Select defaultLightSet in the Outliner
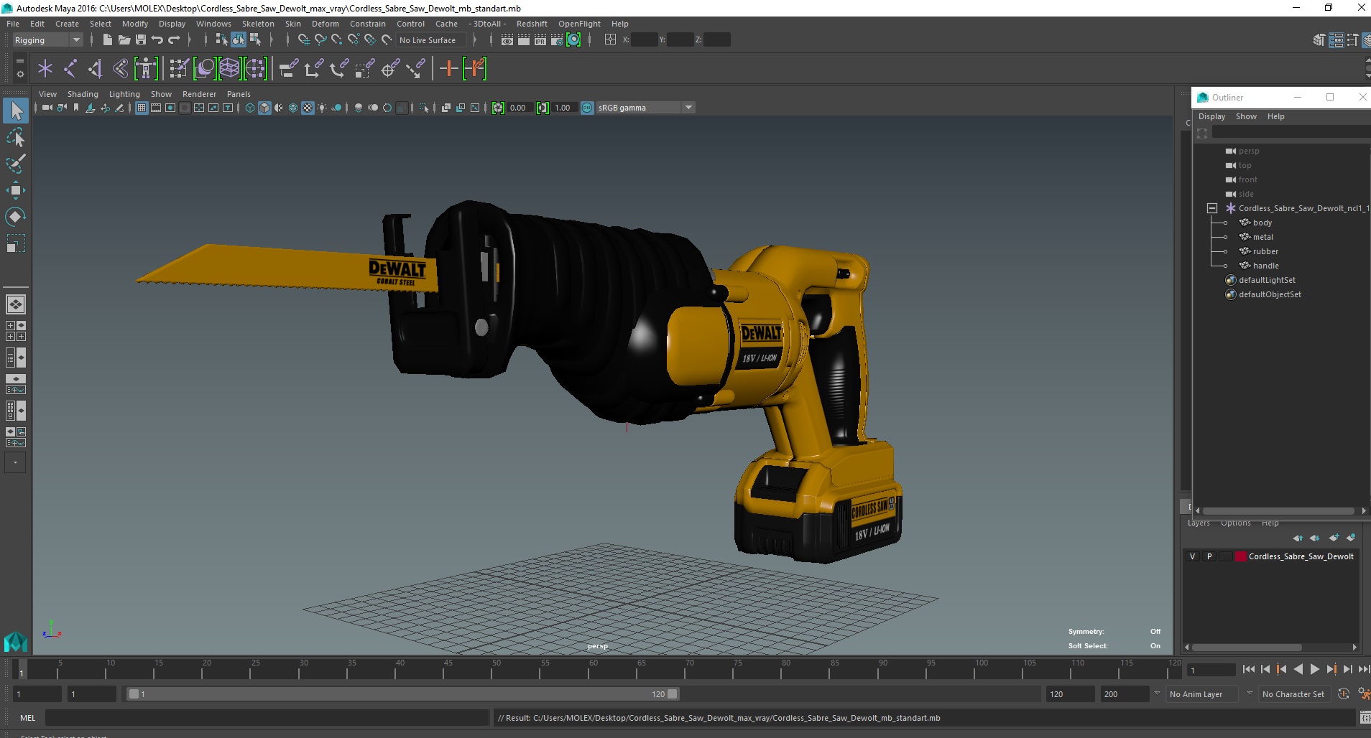Screen dimensions: 1371x738 tap(1267, 280)
